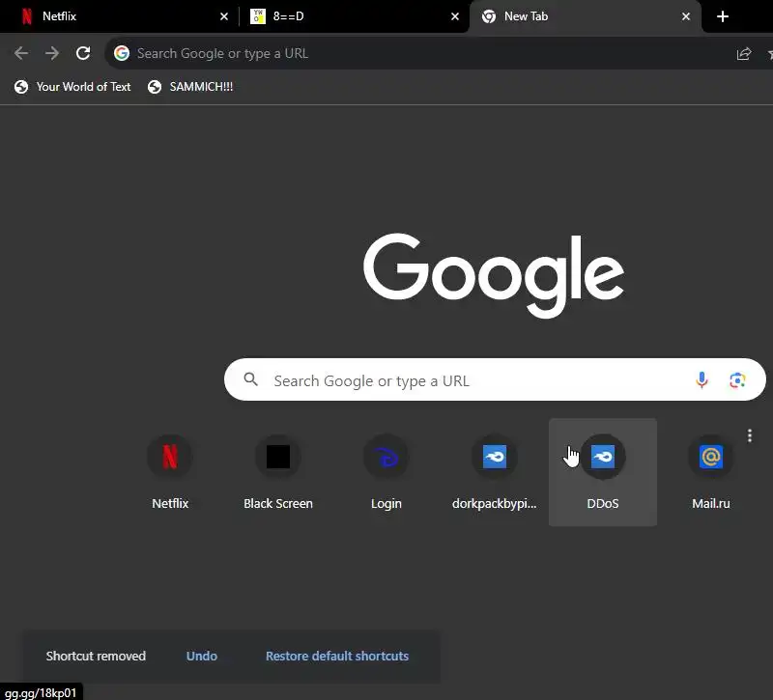
Task: Select the New Tab tab
Action: pos(586,16)
